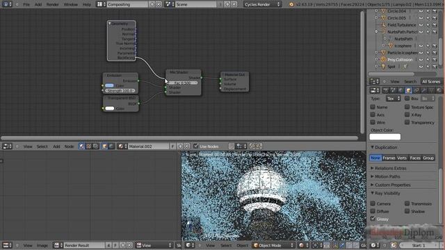The image size is (445, 250).
Task: Toggle Use Nodes checkbox
Action: pyautogui.click(x=196, y=147)
